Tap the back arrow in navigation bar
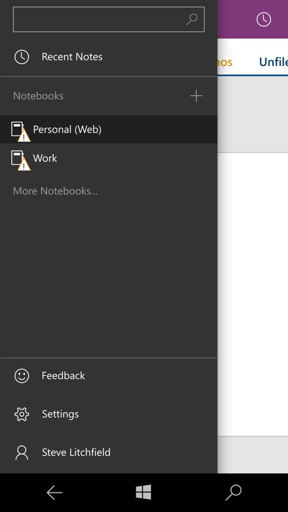 pos(54,492)
